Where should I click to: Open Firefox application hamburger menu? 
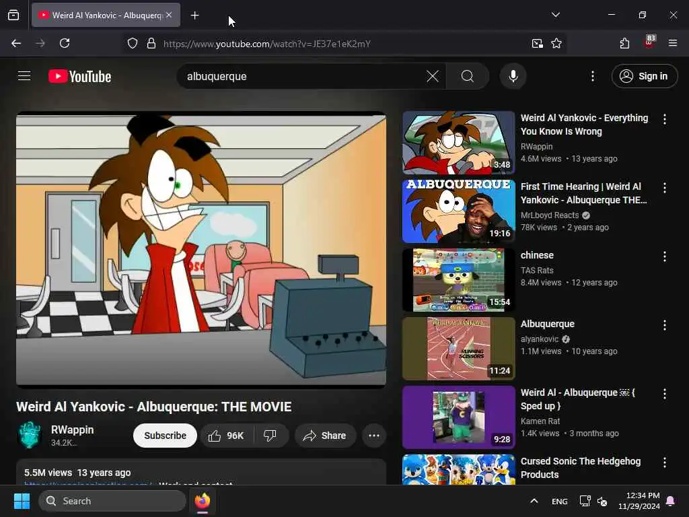point(672,43)
